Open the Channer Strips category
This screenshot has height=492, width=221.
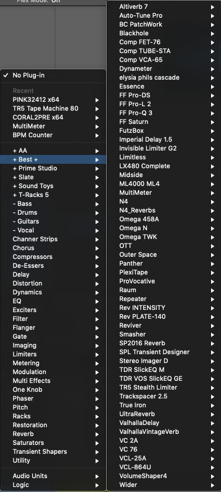point(53,239)
